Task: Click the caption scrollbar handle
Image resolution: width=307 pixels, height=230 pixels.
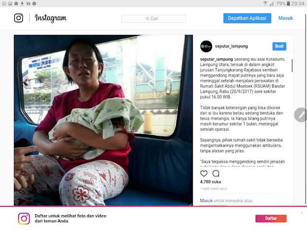Action: click(x=292, y=66)
